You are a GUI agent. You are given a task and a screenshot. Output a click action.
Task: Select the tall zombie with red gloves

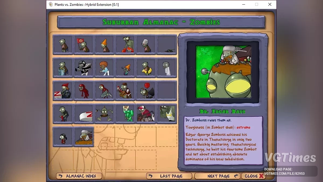[125, 45]
